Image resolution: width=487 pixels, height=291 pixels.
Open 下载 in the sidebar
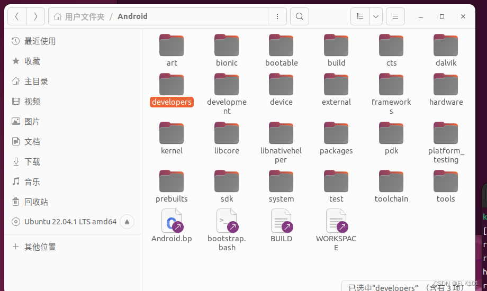(73, 161)
